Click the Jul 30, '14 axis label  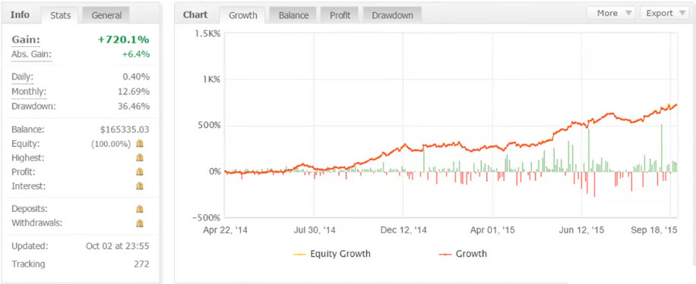point(315,230)
